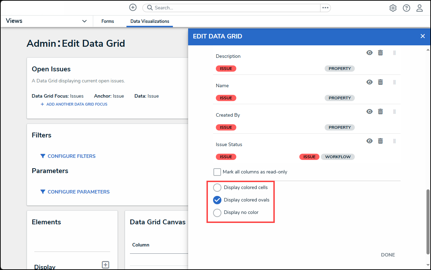This screenshot has width=431, height=270.
Task: Hide the Created By column with eye icon
Action: click(370, 111)
